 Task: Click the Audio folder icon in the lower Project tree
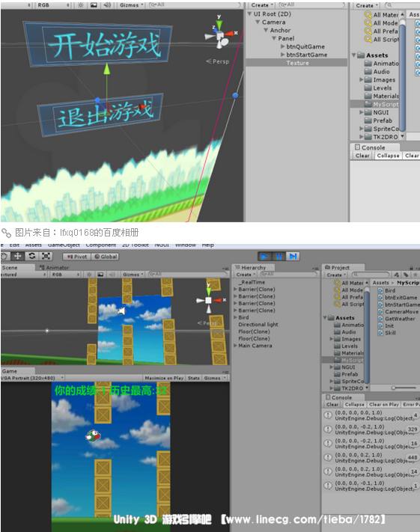pyautogui.click(x=337, y=331)
